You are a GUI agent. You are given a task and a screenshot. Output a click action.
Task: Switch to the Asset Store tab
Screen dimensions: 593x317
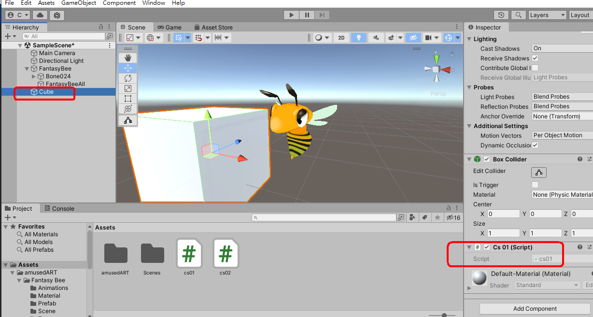tap(213, 28)
